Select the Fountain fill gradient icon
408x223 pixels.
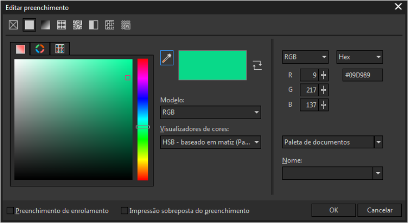coord(45,25)
